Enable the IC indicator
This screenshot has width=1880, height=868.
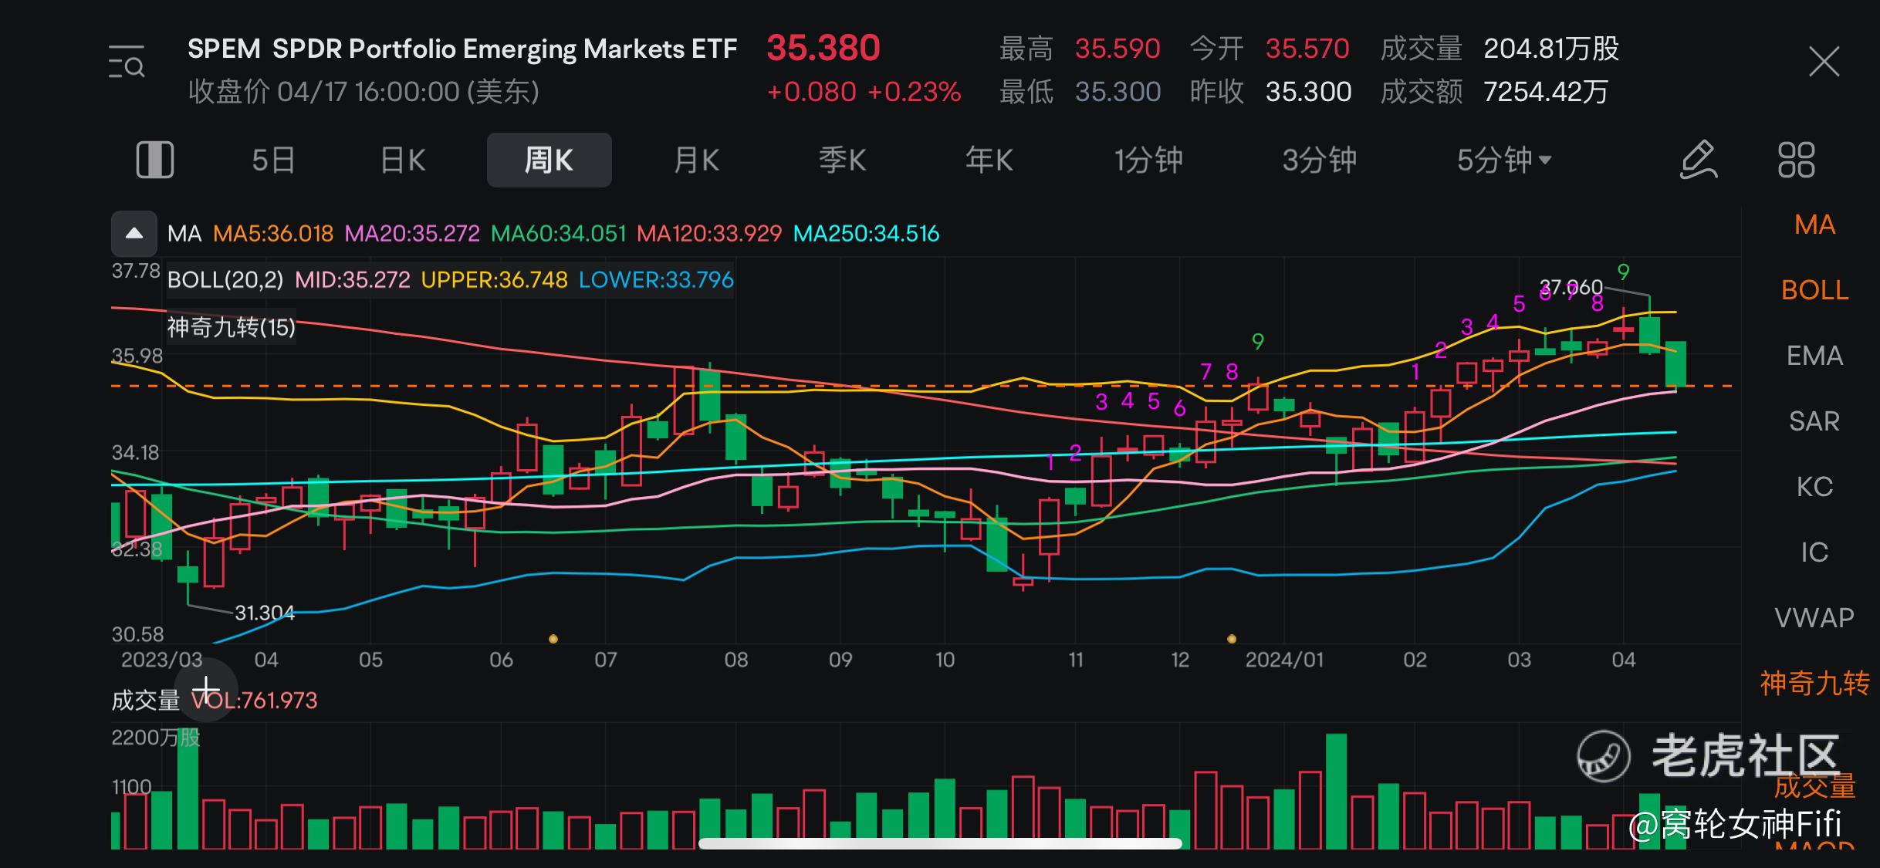[1814, 552]
